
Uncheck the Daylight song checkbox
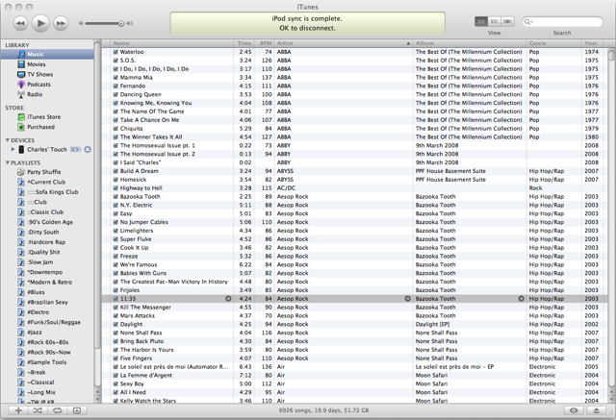pos(115,324)
